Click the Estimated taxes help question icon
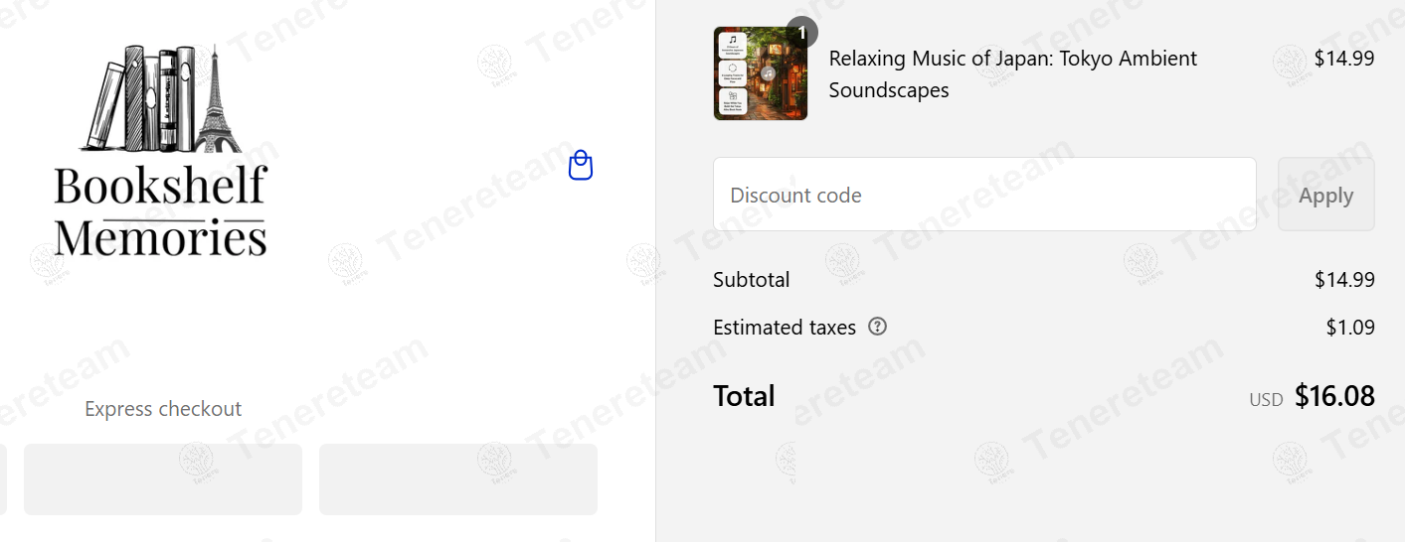 coord(877,327)
